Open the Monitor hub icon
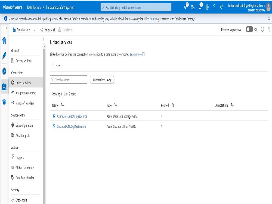The width and height of the screenshot is (272, 204). point(4,71)
